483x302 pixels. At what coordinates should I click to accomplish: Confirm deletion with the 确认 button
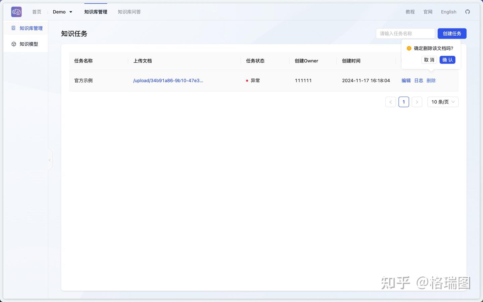point(447,60)
